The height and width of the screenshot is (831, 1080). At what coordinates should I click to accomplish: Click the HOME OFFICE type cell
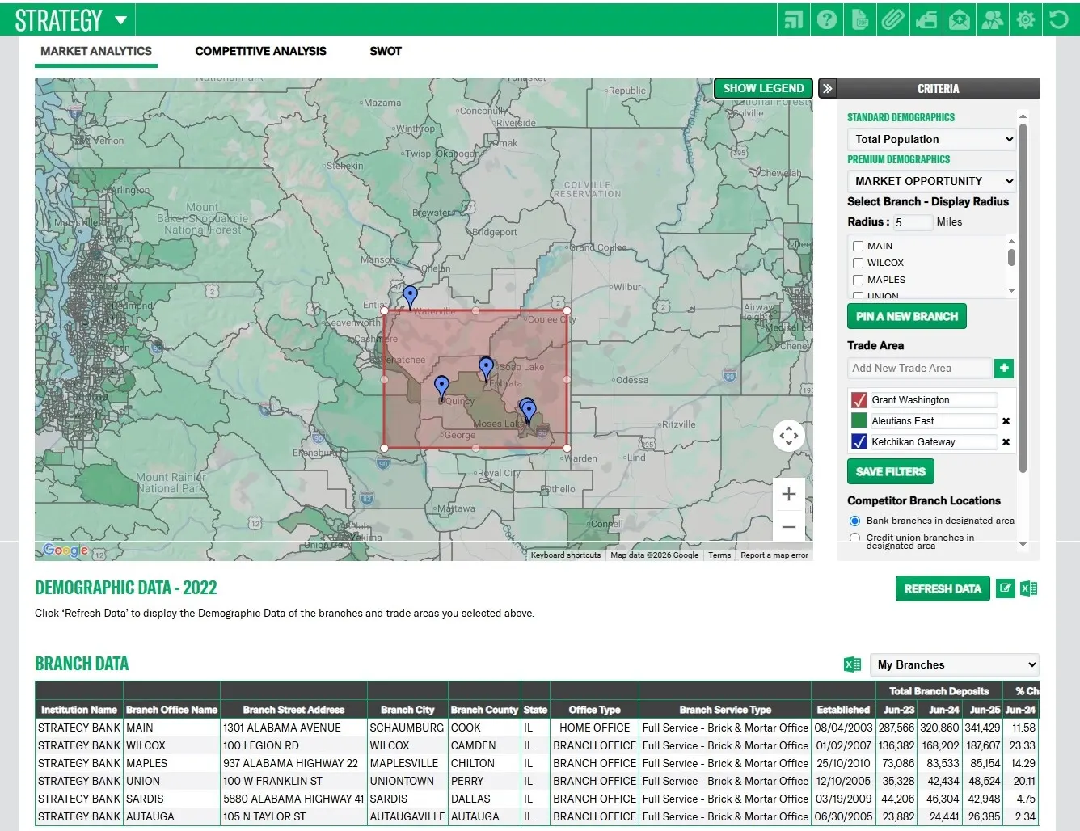(x=595, y=728)
